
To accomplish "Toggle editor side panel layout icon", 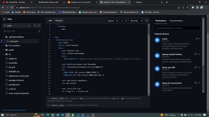I will pyautogui.click(x=147, y=20).
